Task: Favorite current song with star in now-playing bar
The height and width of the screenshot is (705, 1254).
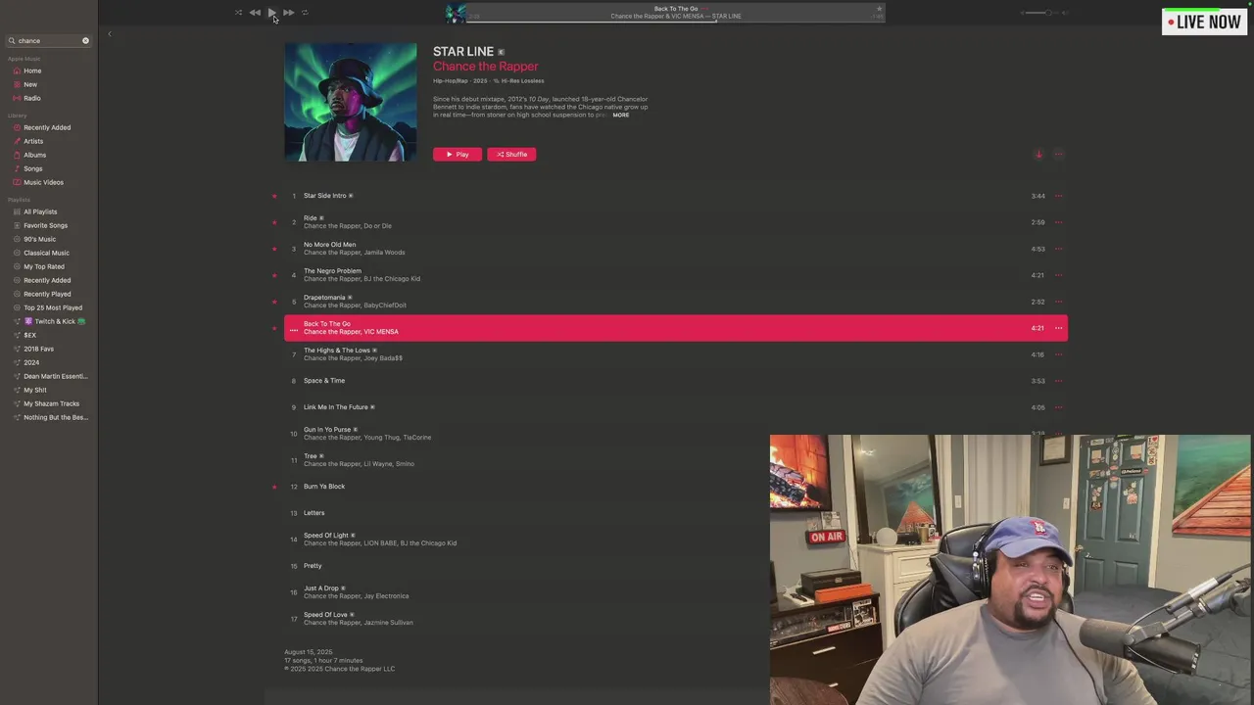Action: (x=879, y=8)
